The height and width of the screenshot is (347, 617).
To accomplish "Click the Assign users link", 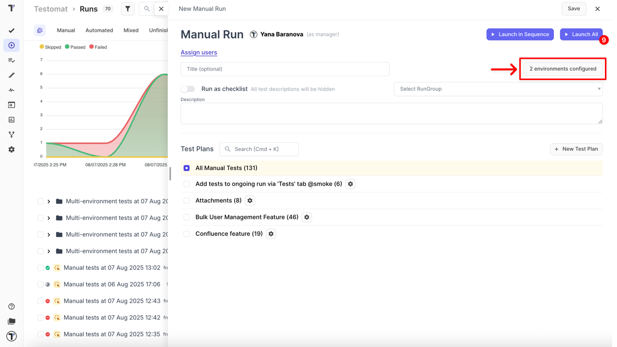I will click(x=199, y=53).
